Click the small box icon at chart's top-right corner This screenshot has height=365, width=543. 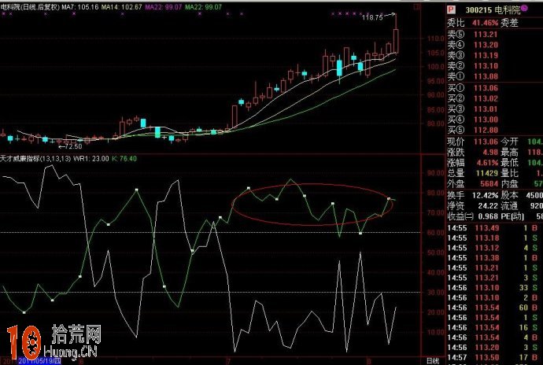coord(418,7)
